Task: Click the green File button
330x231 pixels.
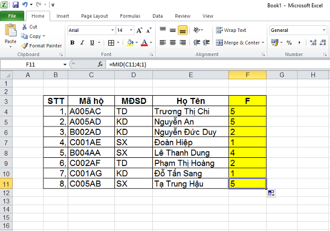Action: 12,16
